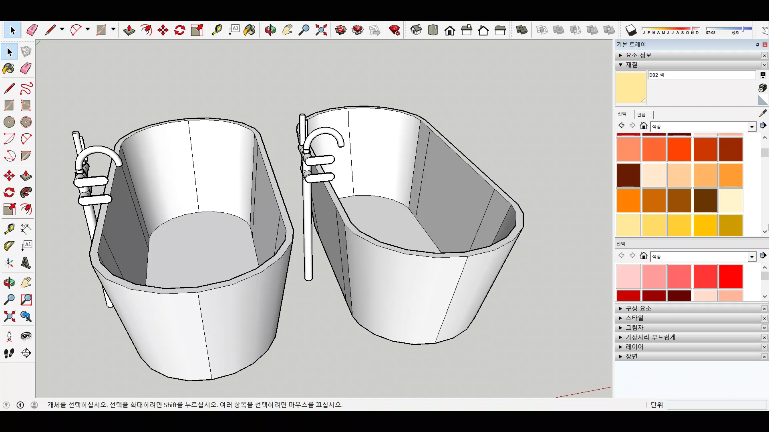Viewport: 769px width, 432px height.
Task: Switch to the 선택 tab in materials
Action: (622, 114)
